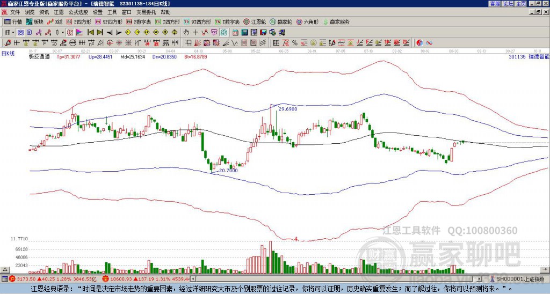The width and height of the screenshot is (550, 294).
Task: Click the yin-yang icon
Action: click(x=419, y=43)
